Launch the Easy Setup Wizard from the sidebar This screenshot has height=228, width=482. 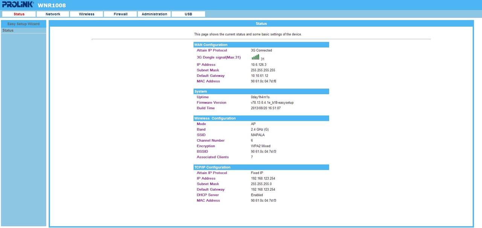point(23,24)
